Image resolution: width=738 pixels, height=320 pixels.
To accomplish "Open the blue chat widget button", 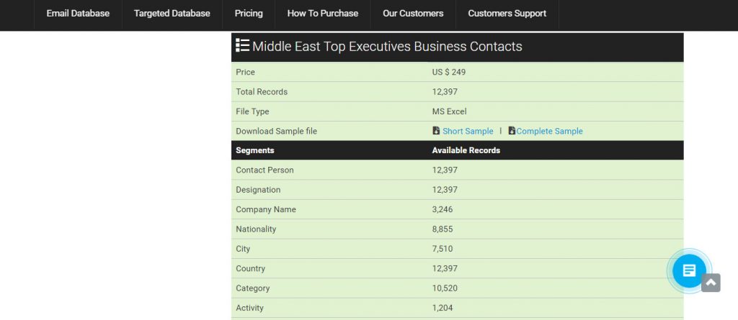I will click(689, 270).
